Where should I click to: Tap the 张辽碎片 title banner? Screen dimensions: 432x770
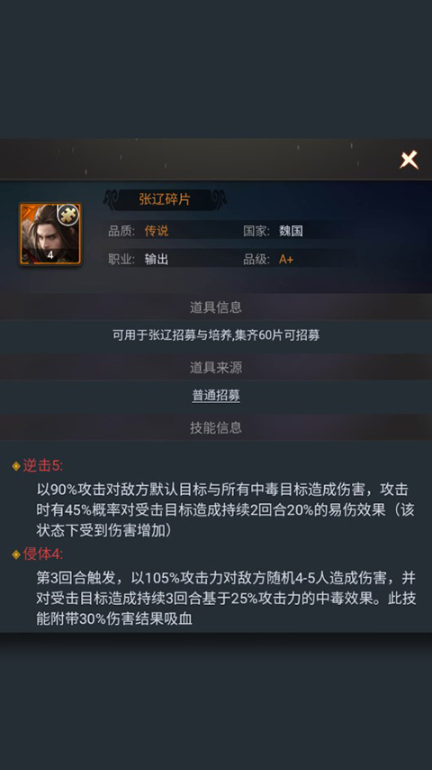tap(165, 200)
